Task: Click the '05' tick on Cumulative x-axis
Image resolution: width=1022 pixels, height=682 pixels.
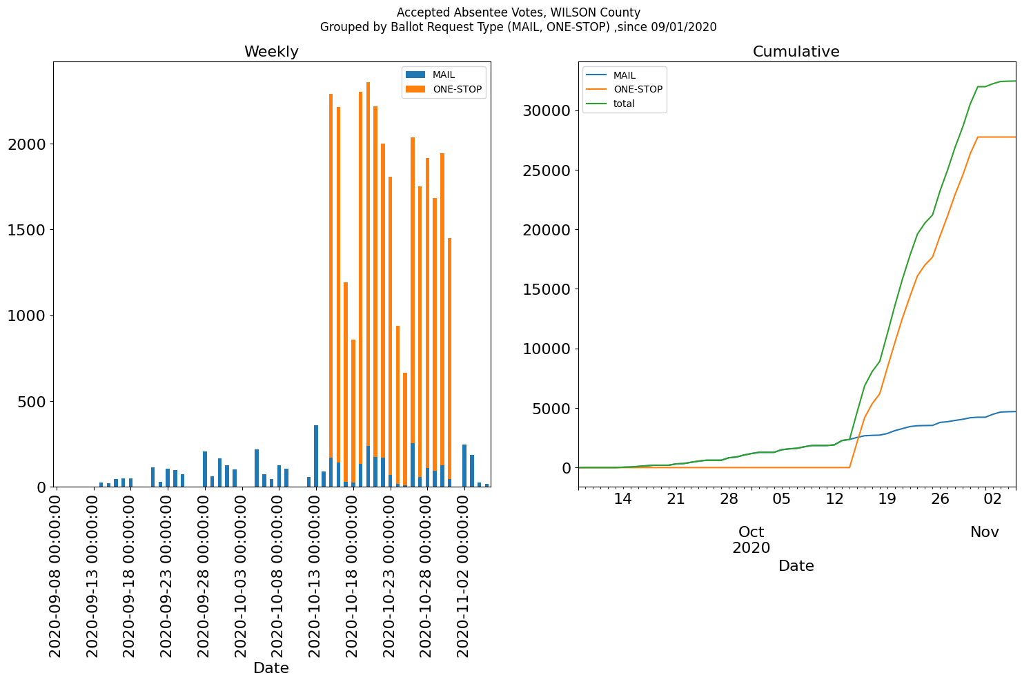Action: tap(782, 499)
